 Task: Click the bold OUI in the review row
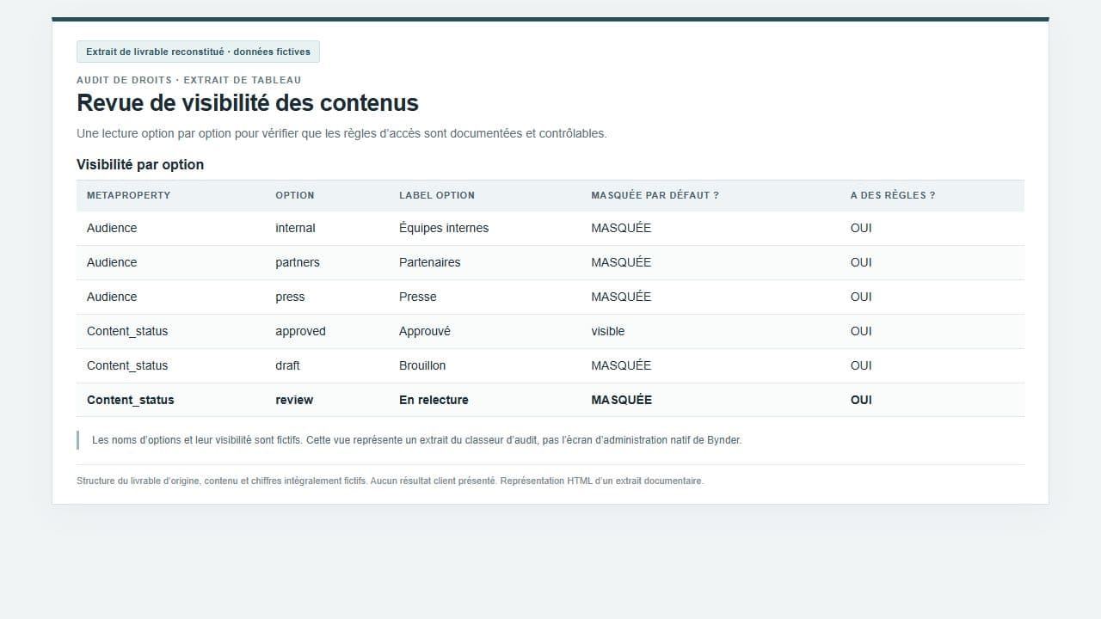pos(861,400)
